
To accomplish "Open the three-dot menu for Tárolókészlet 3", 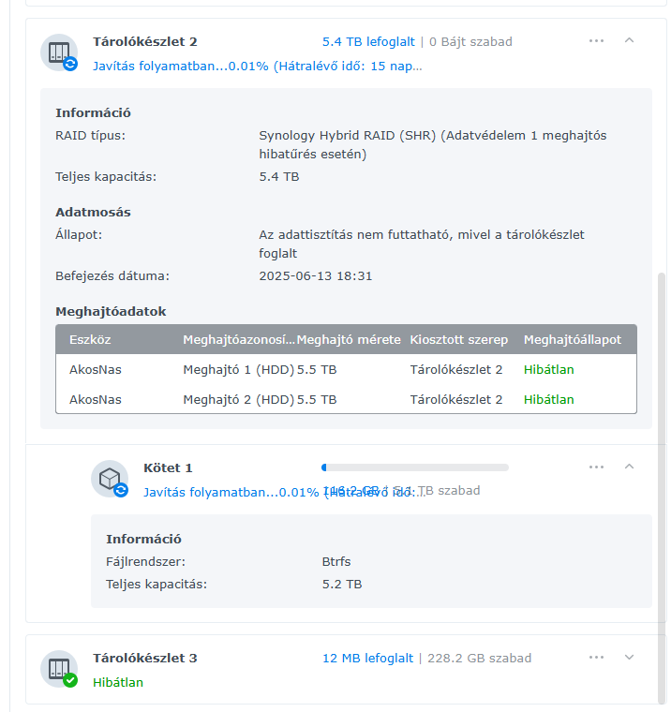I will tap(597, 658).
